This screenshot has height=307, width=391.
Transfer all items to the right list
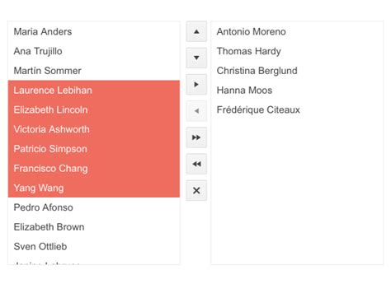tap(196, 137)
